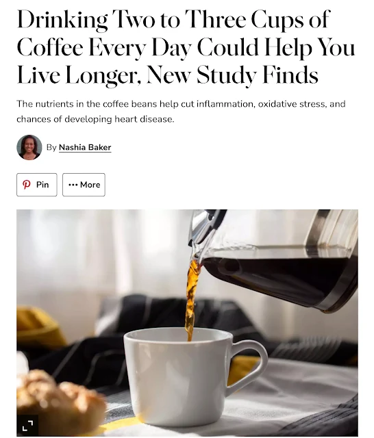Click the pastry in the photo corner

tap(60, 402)
